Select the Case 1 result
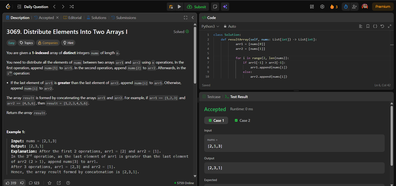The image size is (396, 186). tap(216, 120)
